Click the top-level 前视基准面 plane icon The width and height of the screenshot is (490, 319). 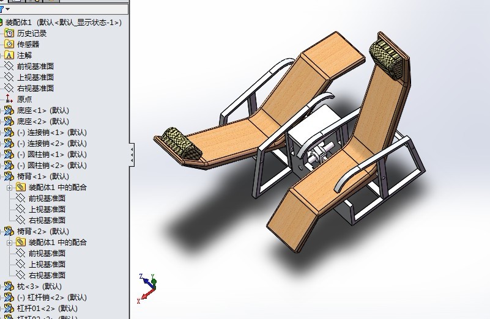point(9,66)
